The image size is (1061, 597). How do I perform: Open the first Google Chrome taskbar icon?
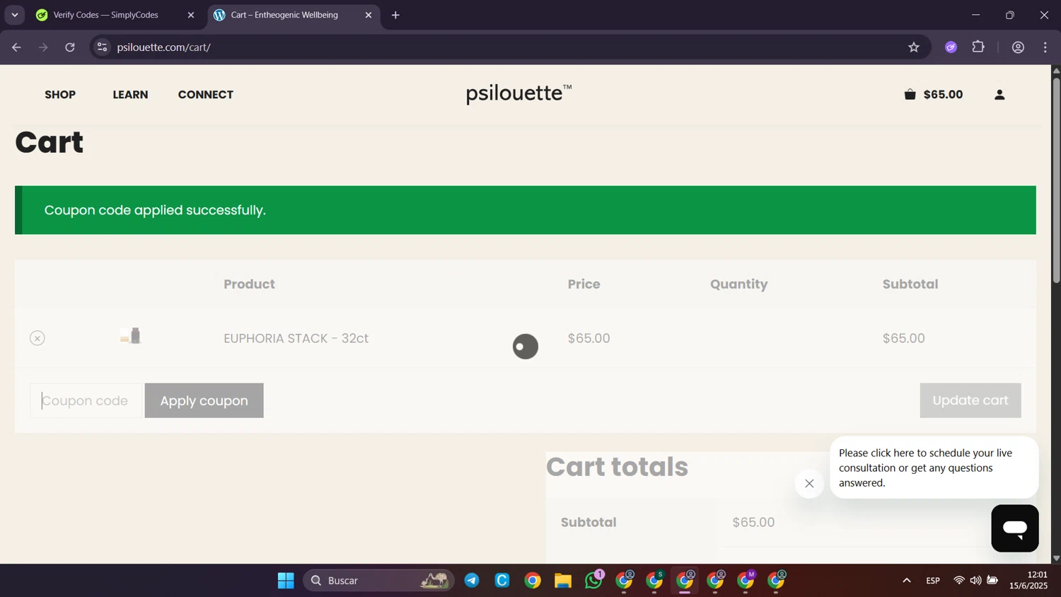tap(533, 581)
